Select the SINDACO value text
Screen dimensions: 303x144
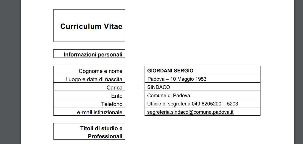point(159,87)
